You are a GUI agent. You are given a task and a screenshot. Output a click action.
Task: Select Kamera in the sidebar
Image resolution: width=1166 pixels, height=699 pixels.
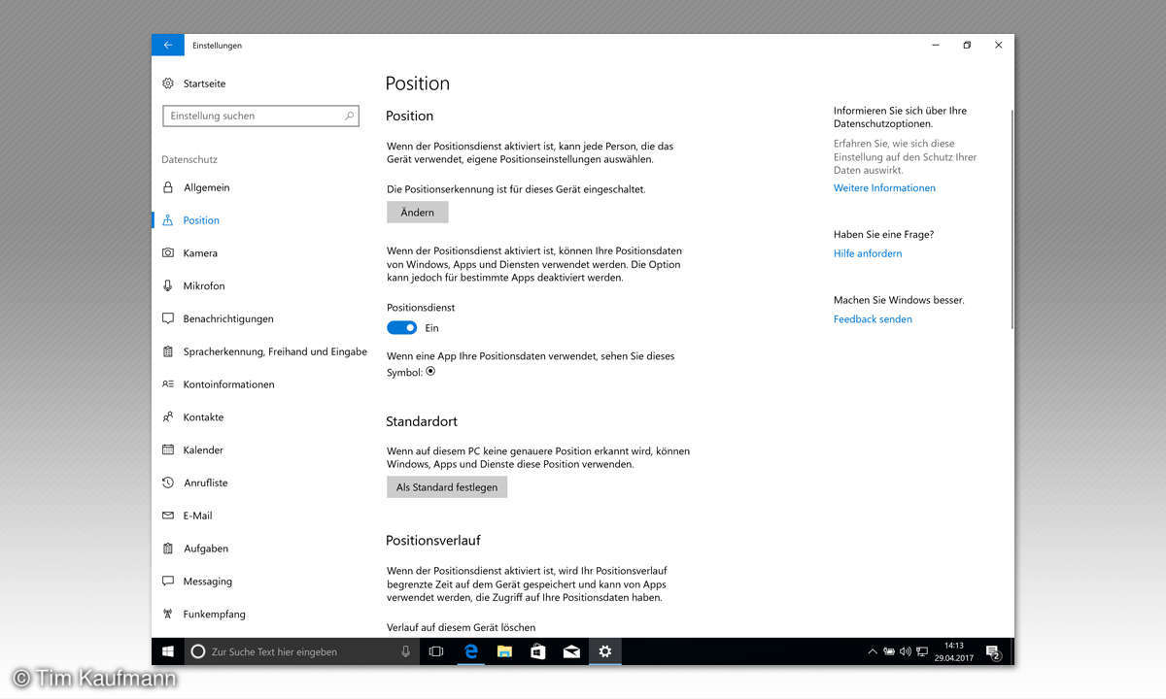tap(200, 253)
